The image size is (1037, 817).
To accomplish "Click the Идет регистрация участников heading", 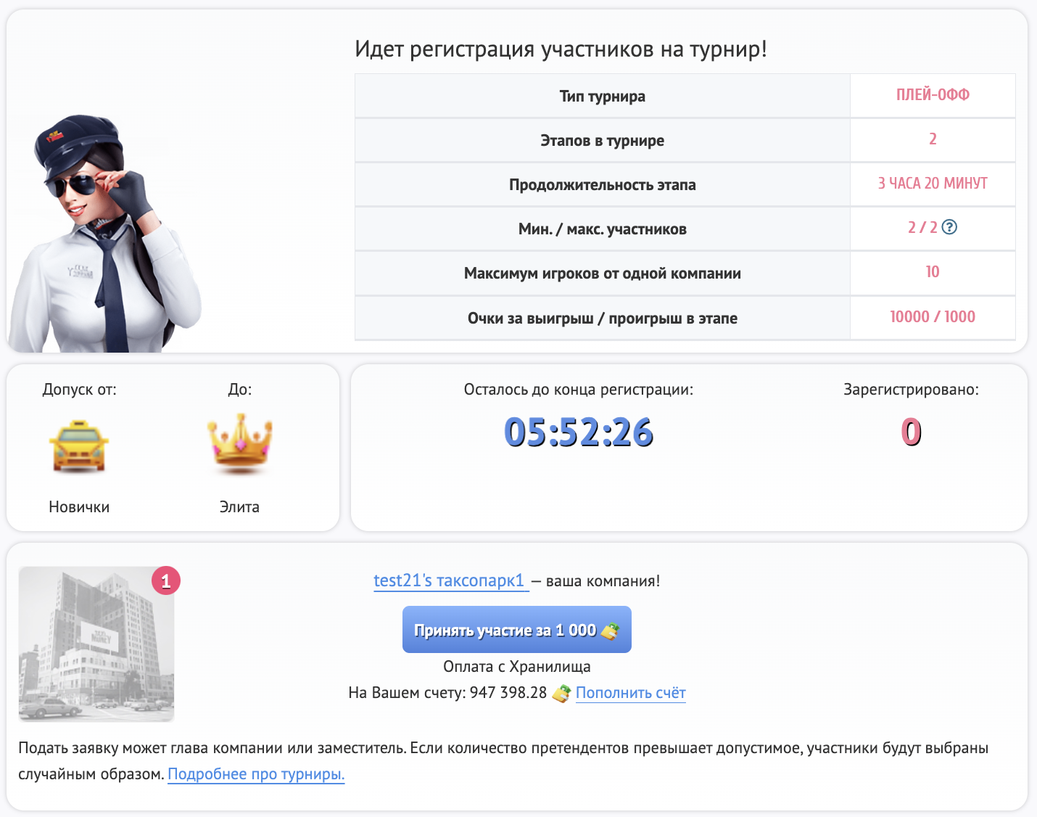I will click(x=561, y=49).
